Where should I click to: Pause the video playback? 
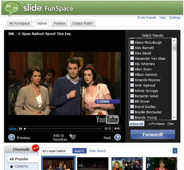[x=21, y=129]
